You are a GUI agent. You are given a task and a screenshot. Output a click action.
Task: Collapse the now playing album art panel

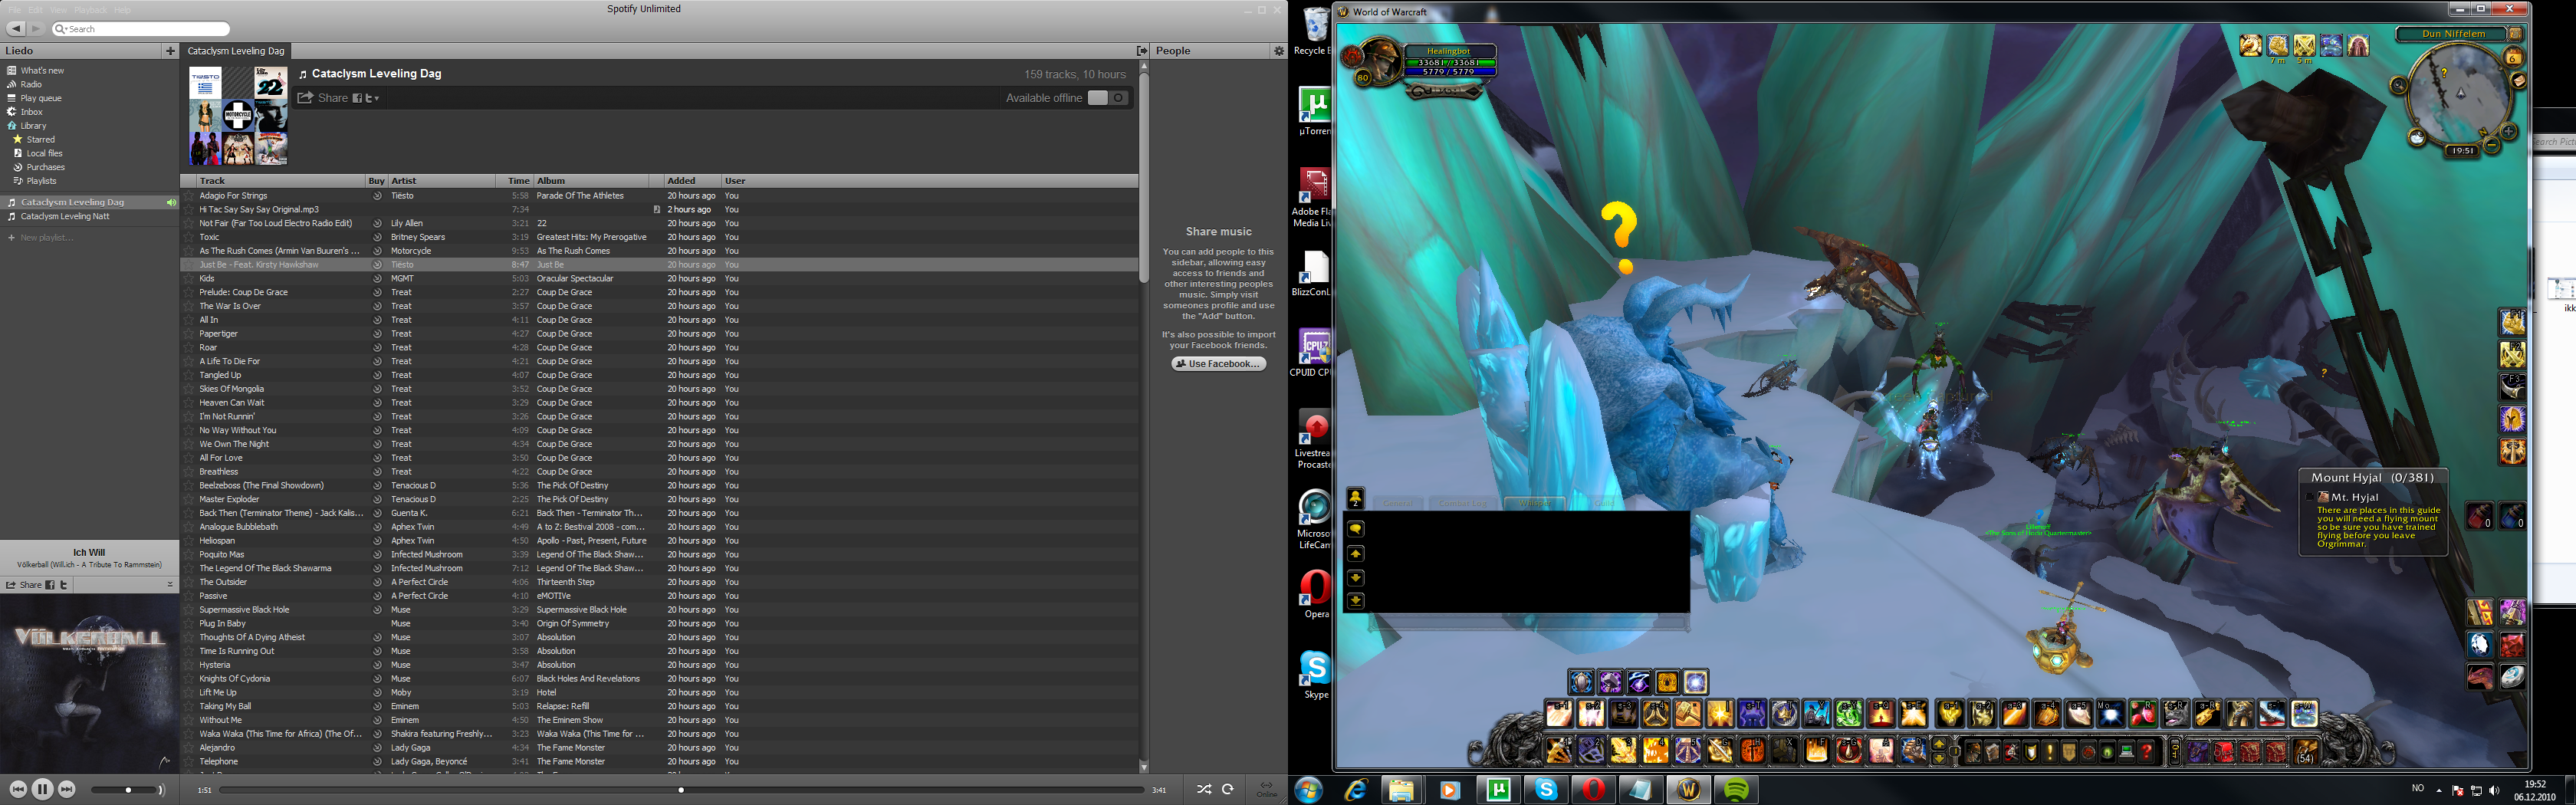[170, 584]
